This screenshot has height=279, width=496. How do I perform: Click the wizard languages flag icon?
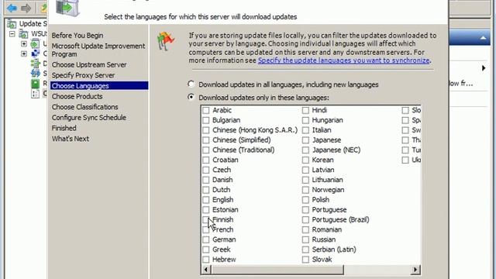pos(165,41)
